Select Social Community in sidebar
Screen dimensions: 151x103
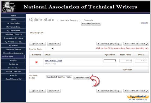[13, 79]
